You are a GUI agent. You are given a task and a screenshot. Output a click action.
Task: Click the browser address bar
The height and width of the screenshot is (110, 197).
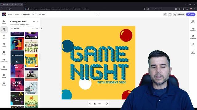83,9
